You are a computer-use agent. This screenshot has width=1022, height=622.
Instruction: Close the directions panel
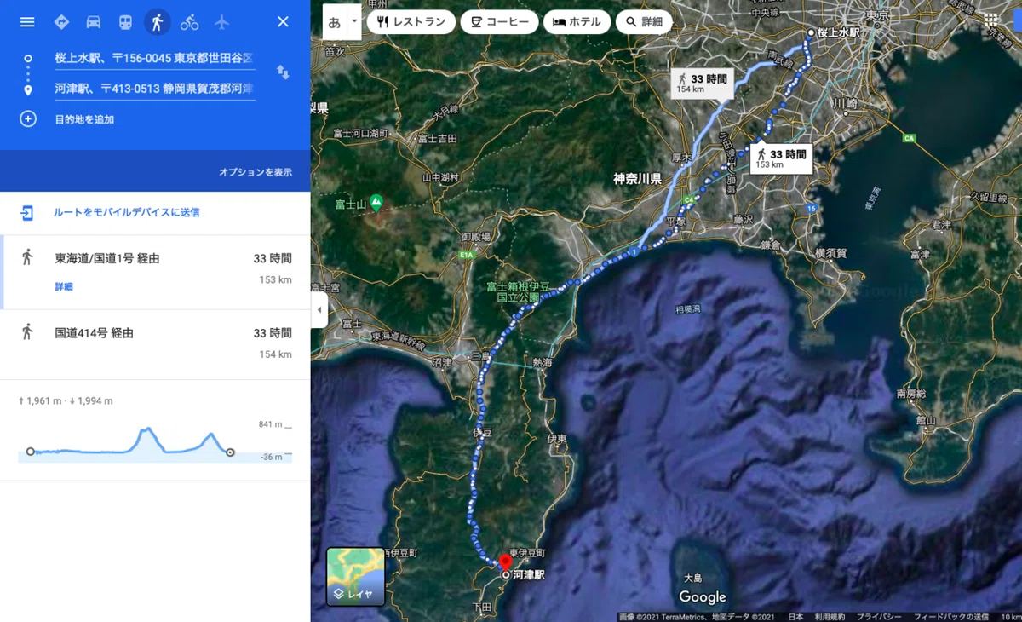(283, 22)
